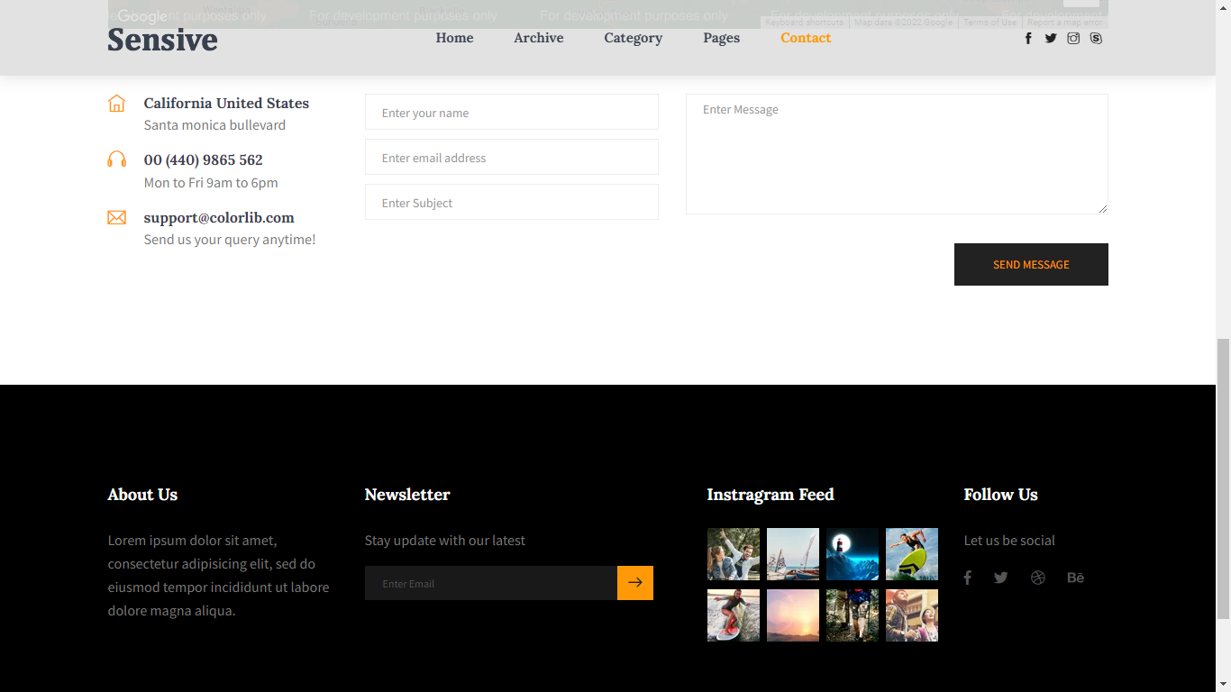Click the 'California United States' heading

(x=226, y=103)
